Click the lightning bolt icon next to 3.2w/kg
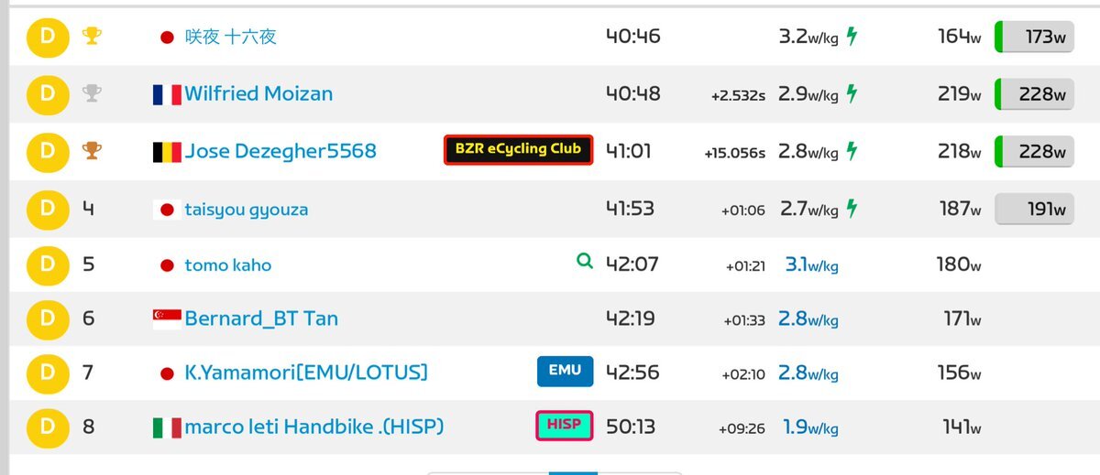This screenshot has width=1100, height=475. (x=852, y=37)
